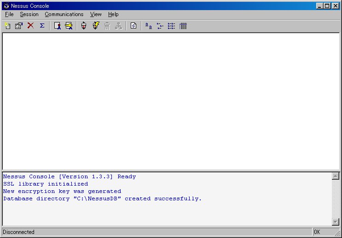Open the Communications menu
342x238 pixels.
click(64, 14)
